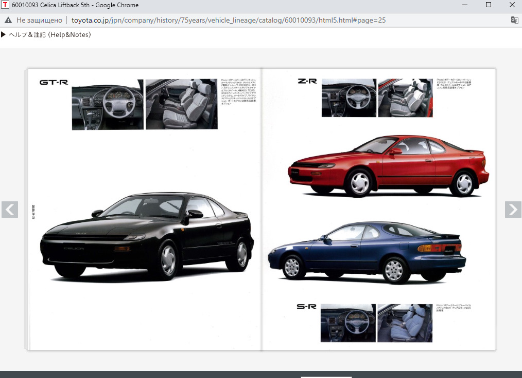Click the black GT-R Celica car image

pos(147,236)
